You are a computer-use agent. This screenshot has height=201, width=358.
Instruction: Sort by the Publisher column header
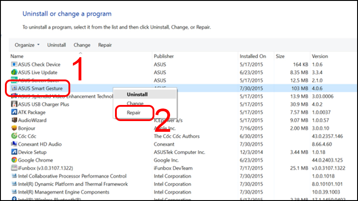(x=164, y=56)
